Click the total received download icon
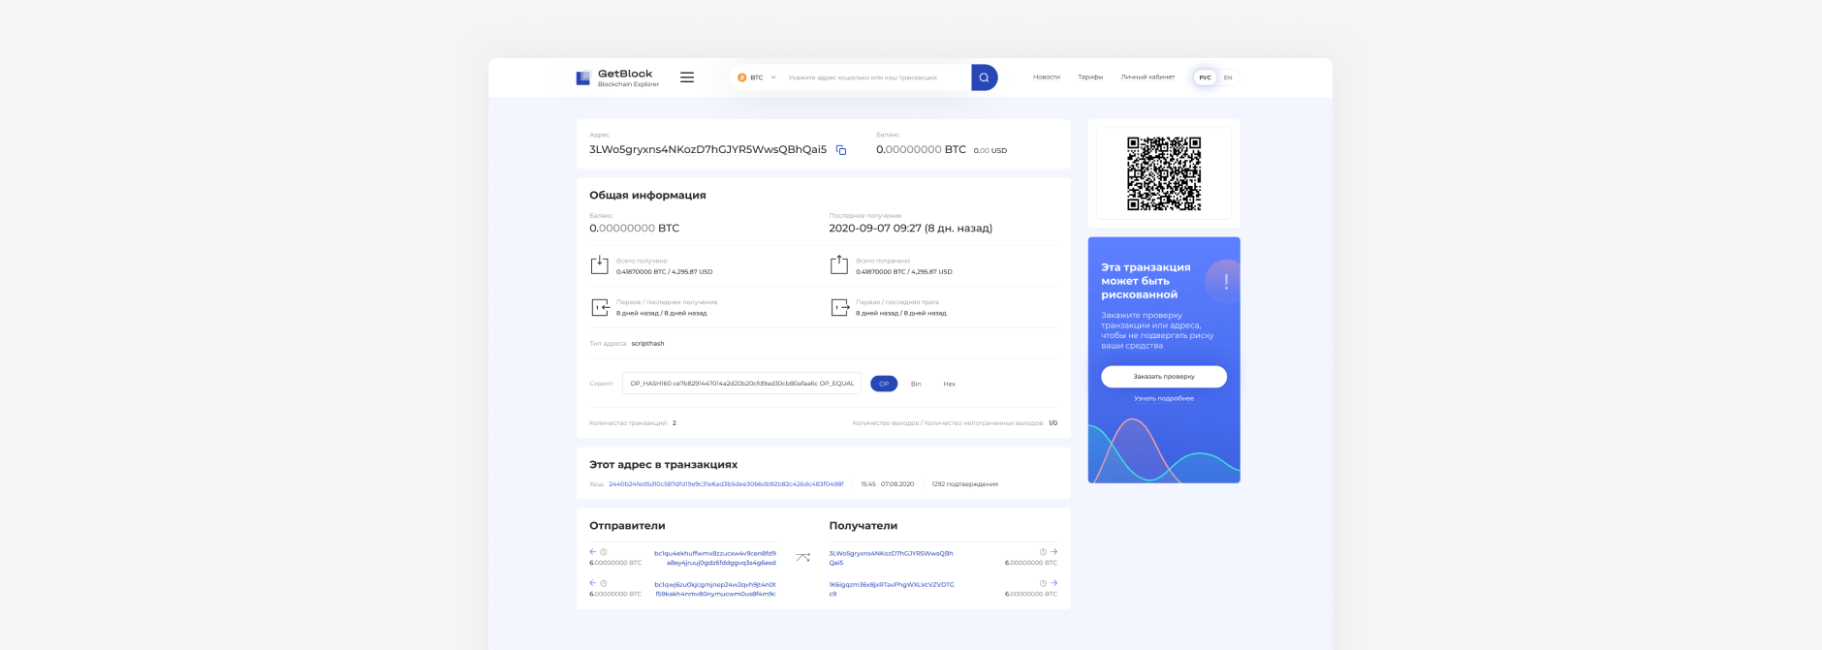 tap(600, 265)
